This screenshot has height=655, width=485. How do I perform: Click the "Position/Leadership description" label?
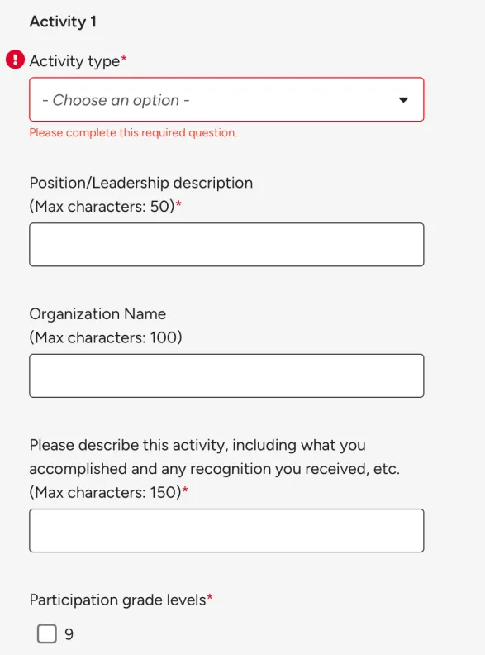pos(141,183)
